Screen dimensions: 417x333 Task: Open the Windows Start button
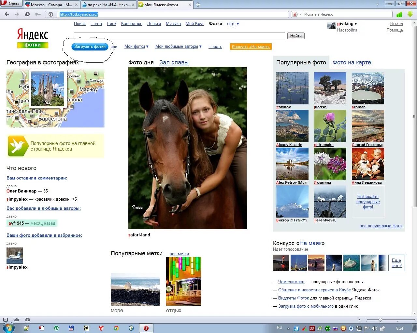pyautogui.click(x=9, y=328)
